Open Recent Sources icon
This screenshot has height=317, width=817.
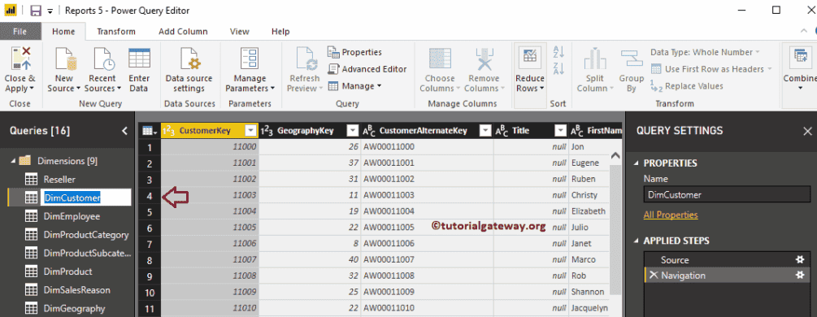[x=104, y=59]
